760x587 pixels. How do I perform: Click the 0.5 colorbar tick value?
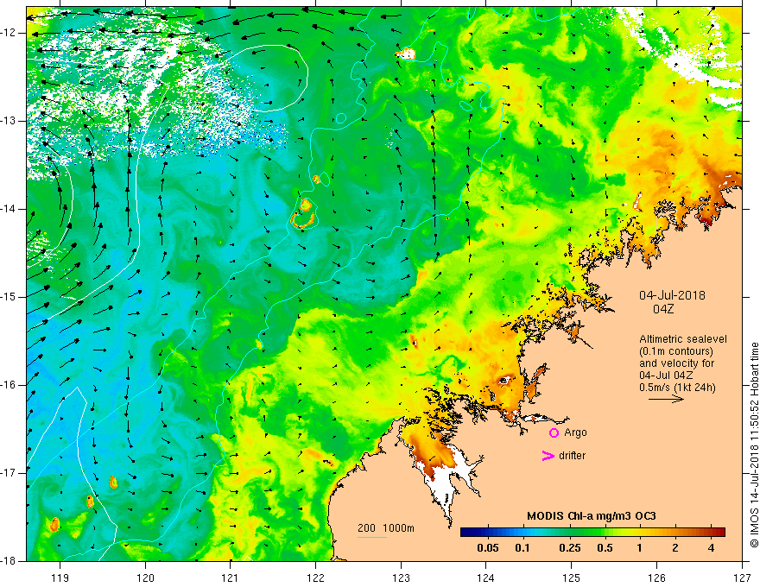click(x=605, y=548)
